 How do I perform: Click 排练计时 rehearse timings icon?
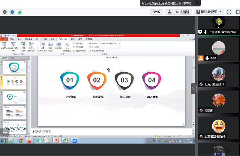click(x=58, y=45)
